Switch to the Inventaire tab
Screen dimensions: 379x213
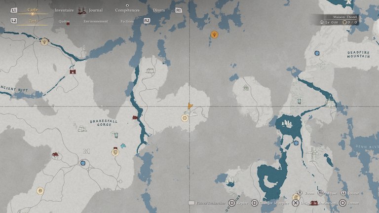[x=64, y=10]
